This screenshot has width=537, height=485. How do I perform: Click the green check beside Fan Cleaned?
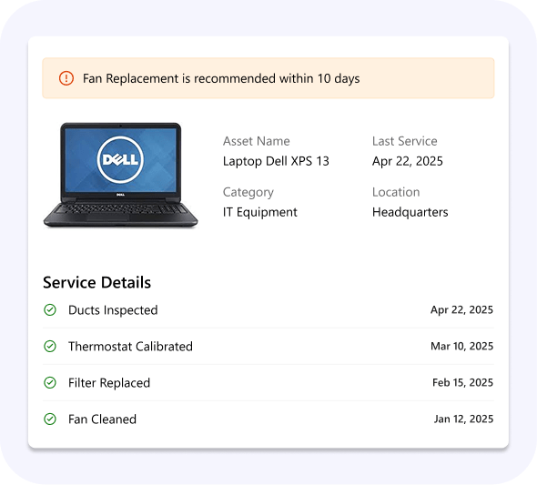(x=50, y=419)
